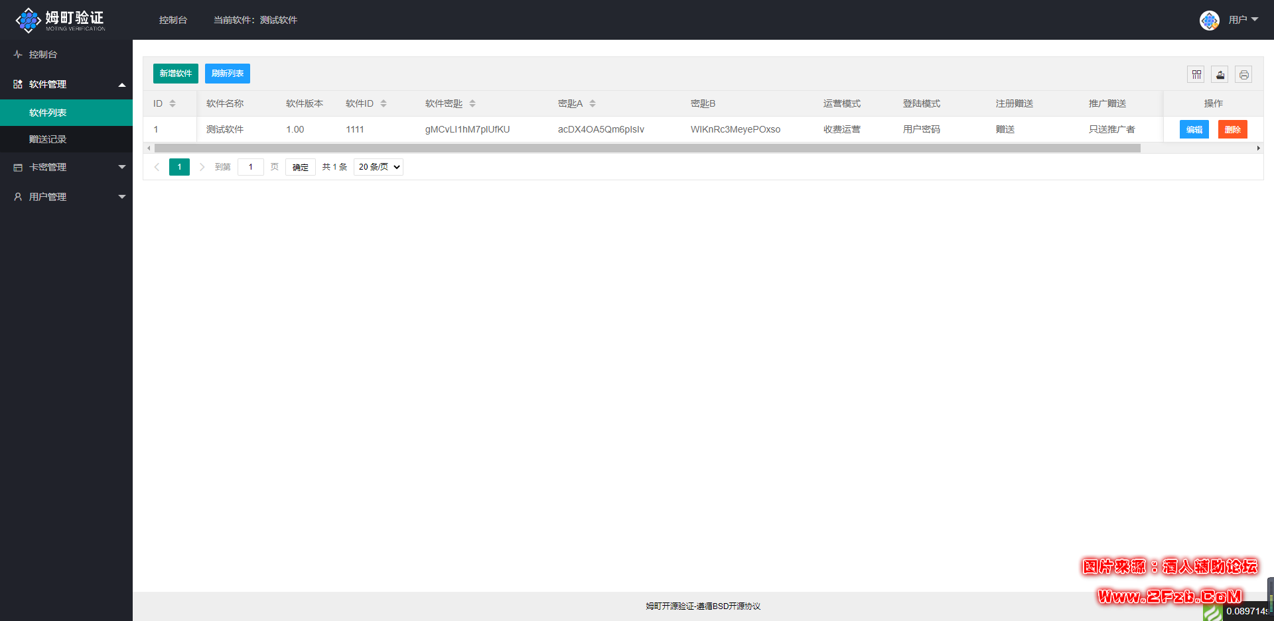Select 软件列表 in the sidebar
The height and width of the screenshot is (621, 1274).
pos(66,113)
